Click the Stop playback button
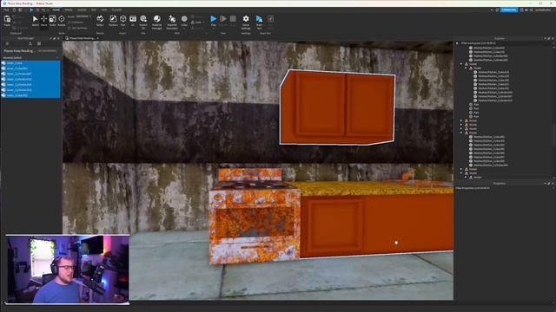 pos(233,21)
